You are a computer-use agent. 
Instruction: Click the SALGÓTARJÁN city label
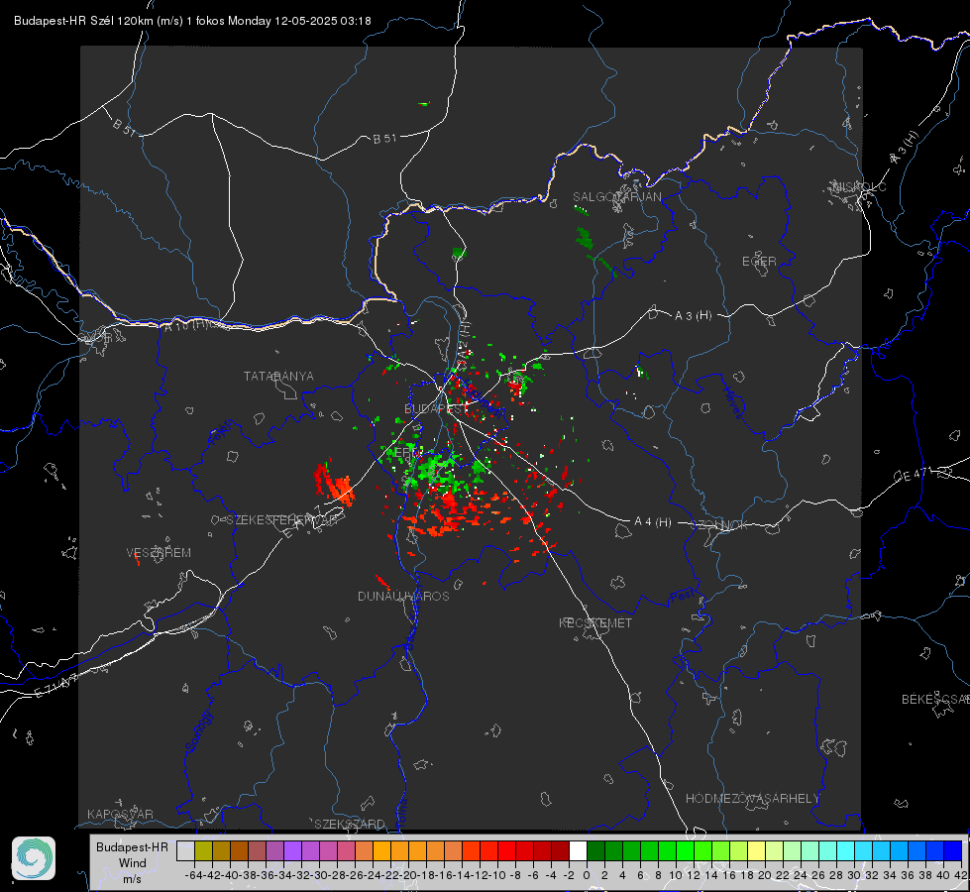(616, 197)
